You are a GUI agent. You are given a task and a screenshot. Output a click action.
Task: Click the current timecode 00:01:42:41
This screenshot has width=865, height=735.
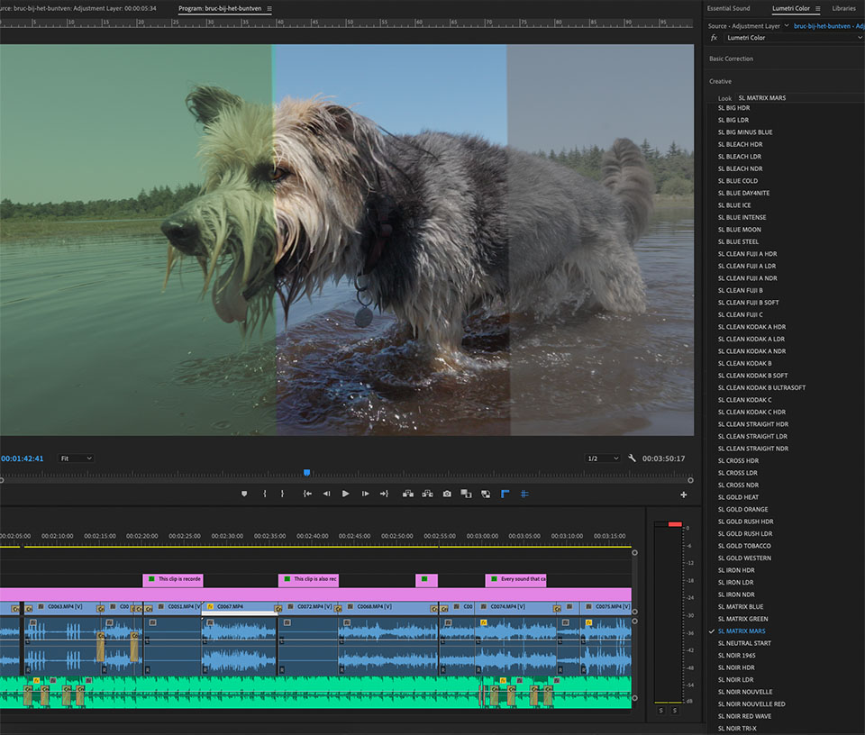pyautogui.click(x=22, y=458)
